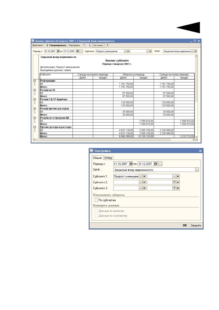Open selector of the second Субконто field in the report
The image size is (219, 310).
point(148,51)
